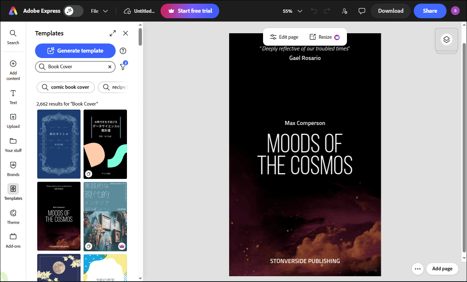The height and width of the screenshot is (282, 467).
Task: Open the File menu
Action: point(99,11)
